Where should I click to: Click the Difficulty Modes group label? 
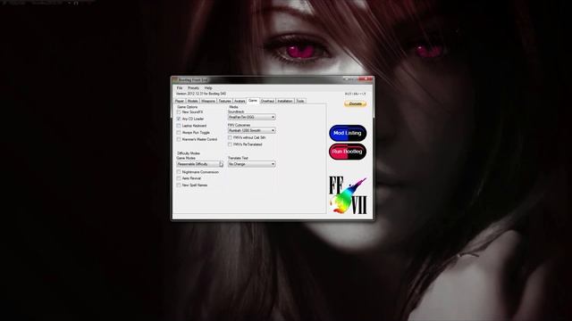(x=189, y=153)
